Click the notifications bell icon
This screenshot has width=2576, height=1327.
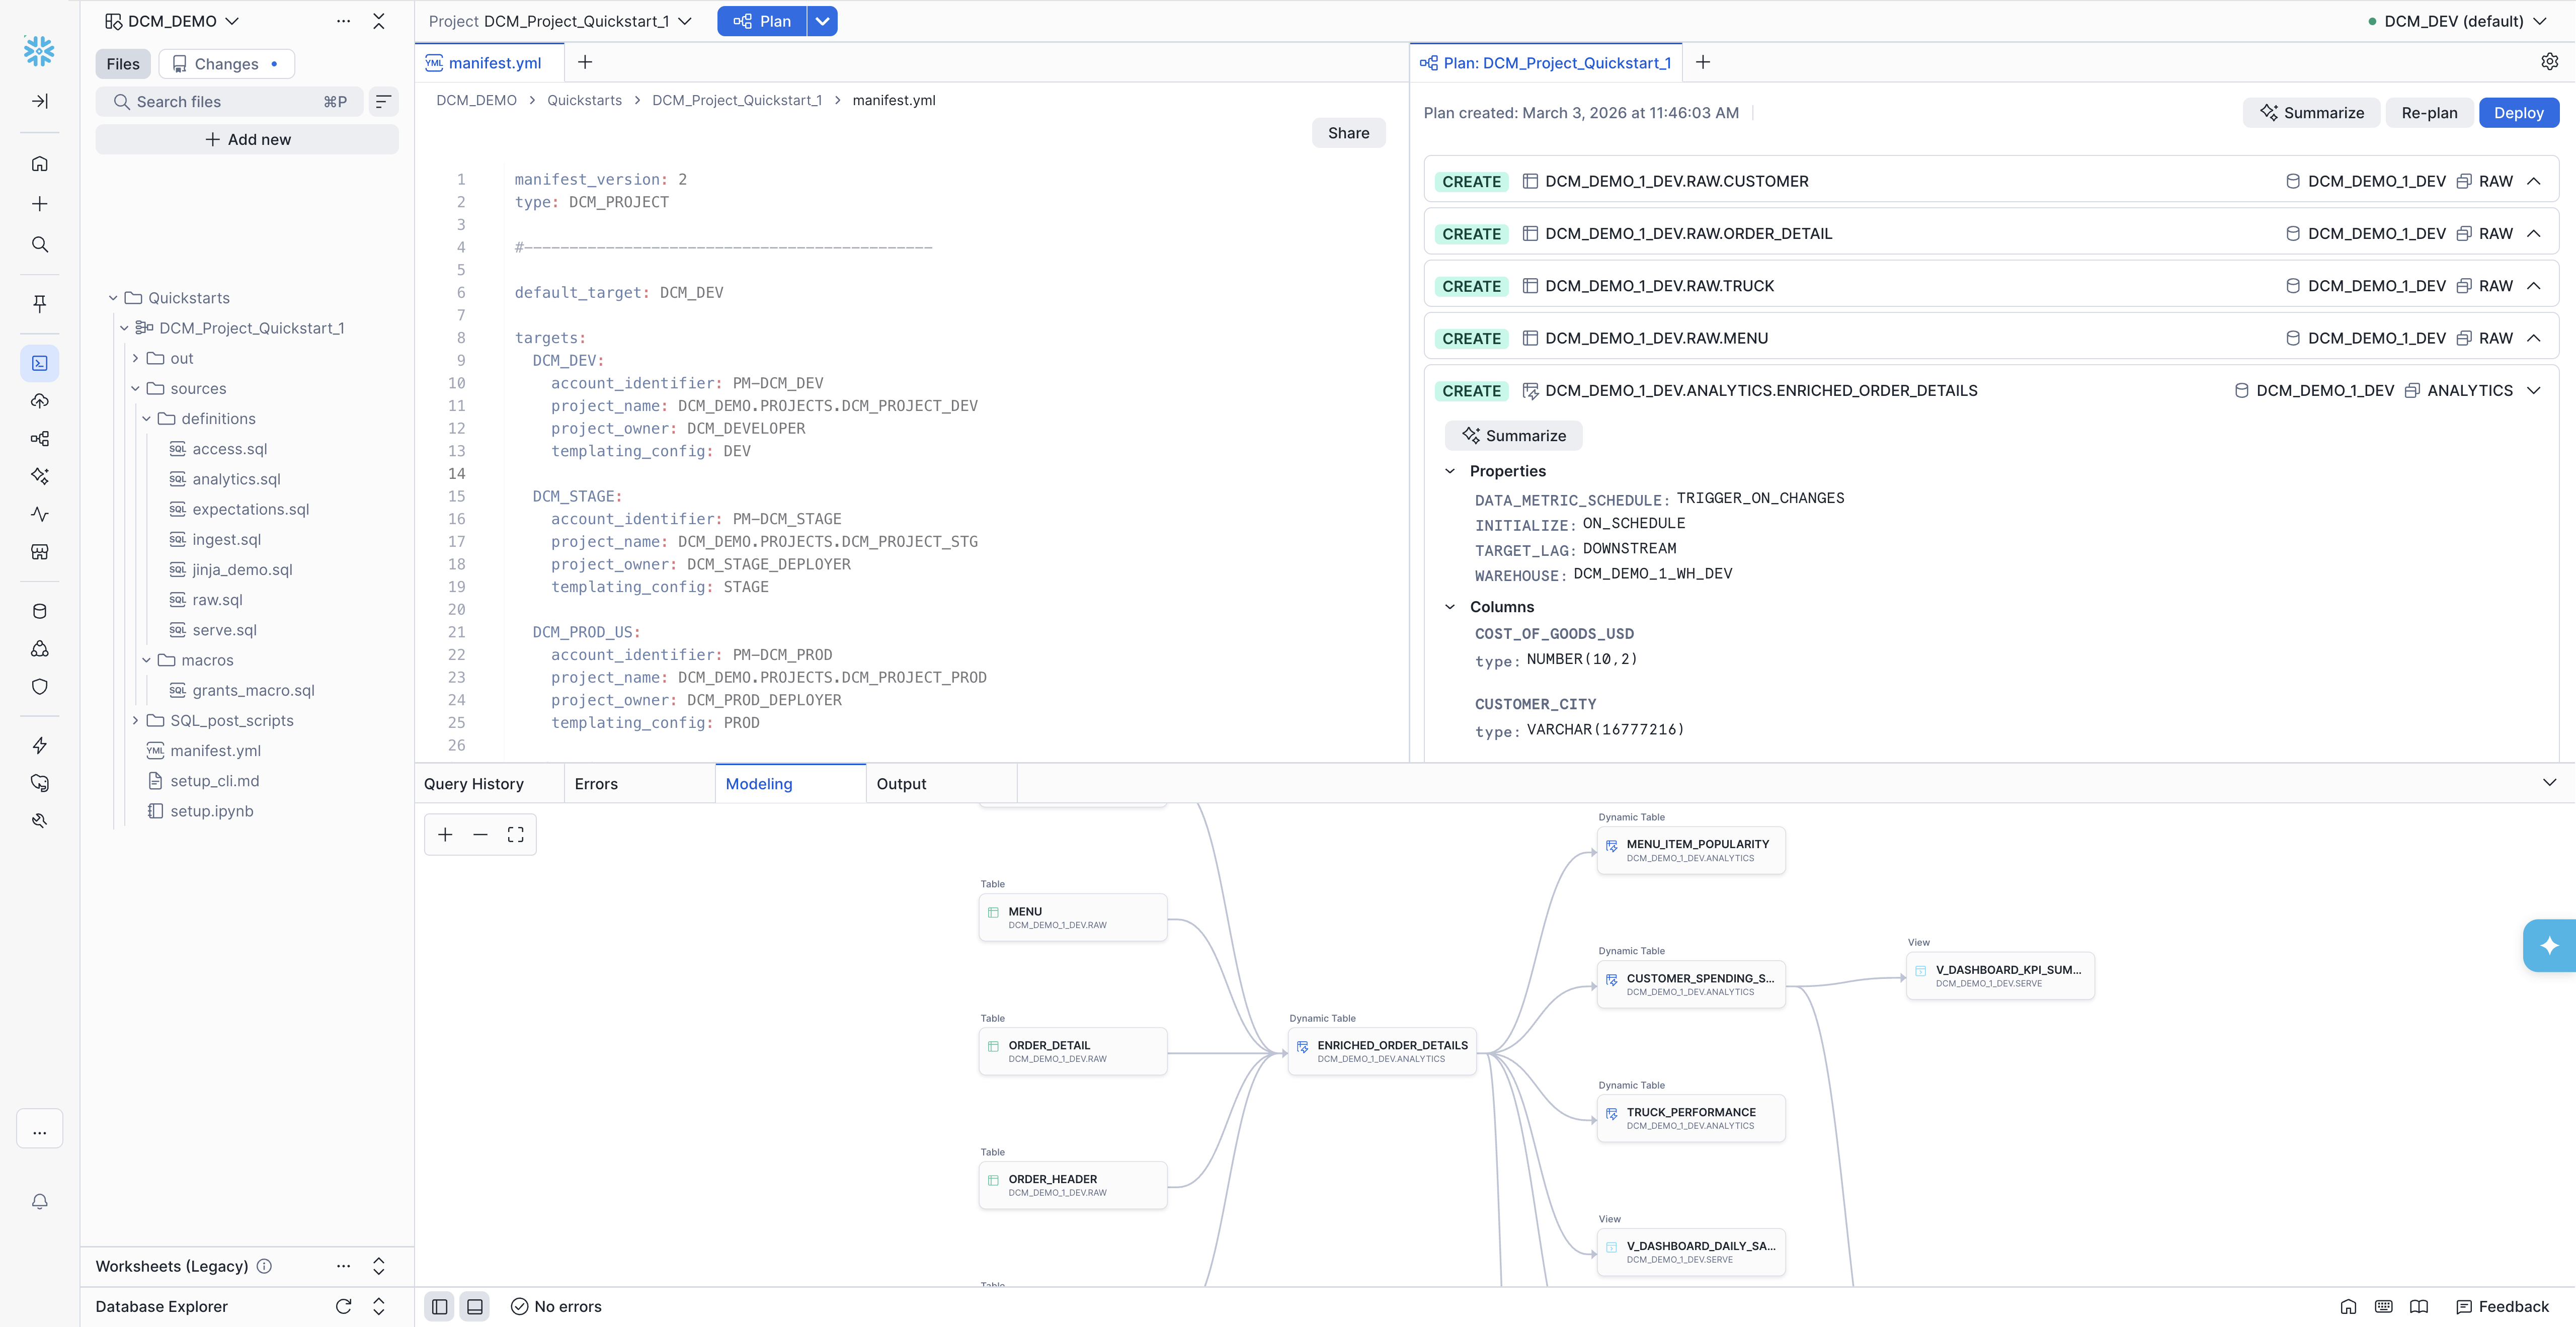[x=40, y=1201]
